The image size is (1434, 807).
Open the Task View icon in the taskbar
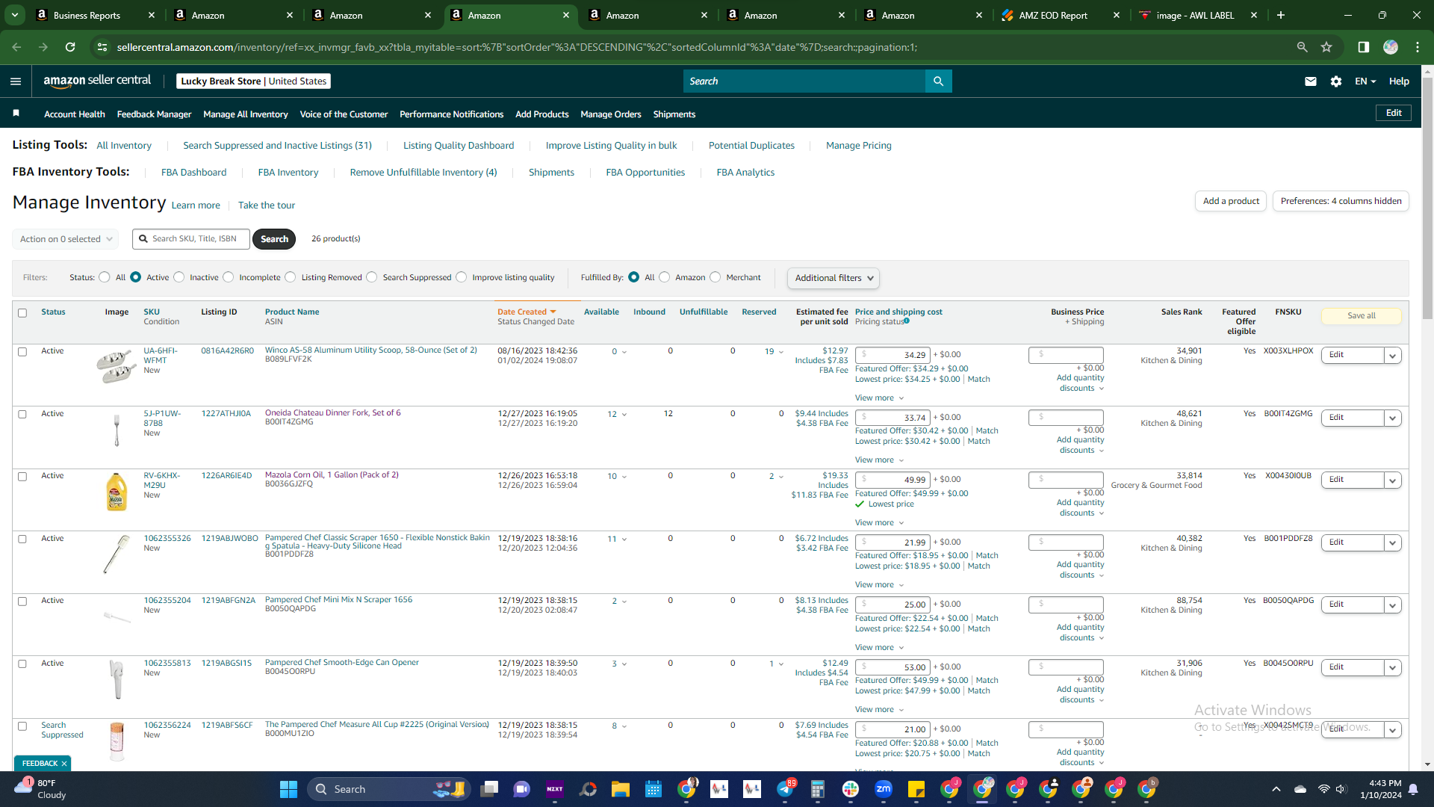(x=489, y=789)
